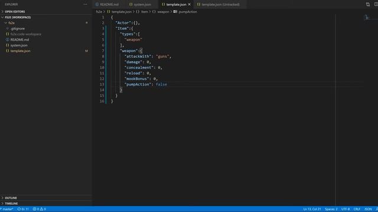Click the synchronize changes status item
The image size is (378, 212).
tap(23, 209)
